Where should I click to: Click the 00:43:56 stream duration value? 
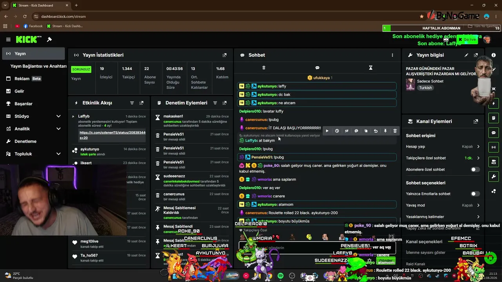tap(175, 69)
